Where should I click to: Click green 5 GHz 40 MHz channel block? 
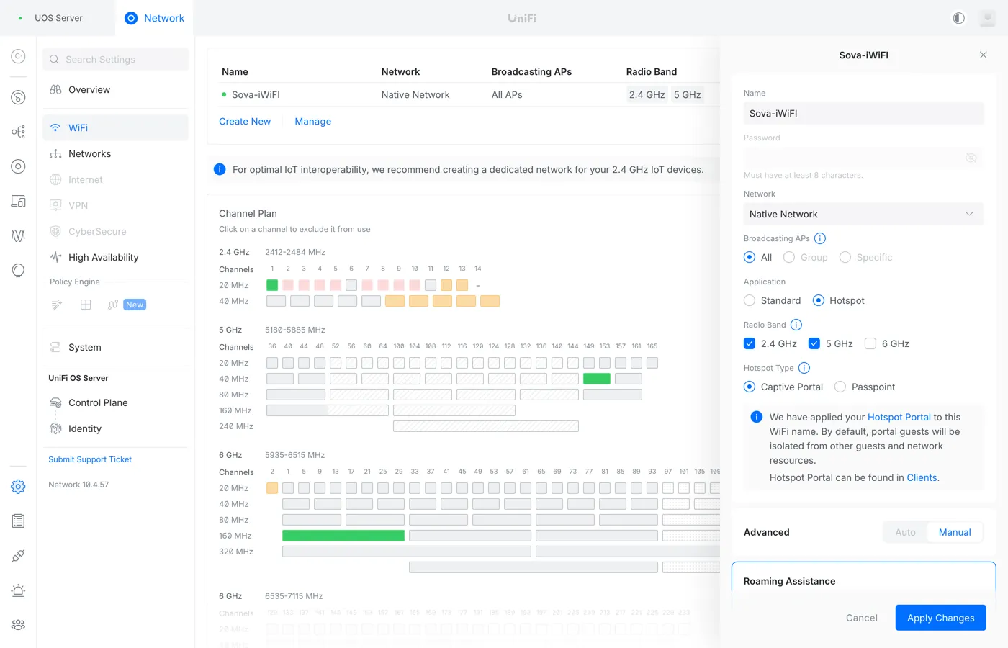click(597, 379)
